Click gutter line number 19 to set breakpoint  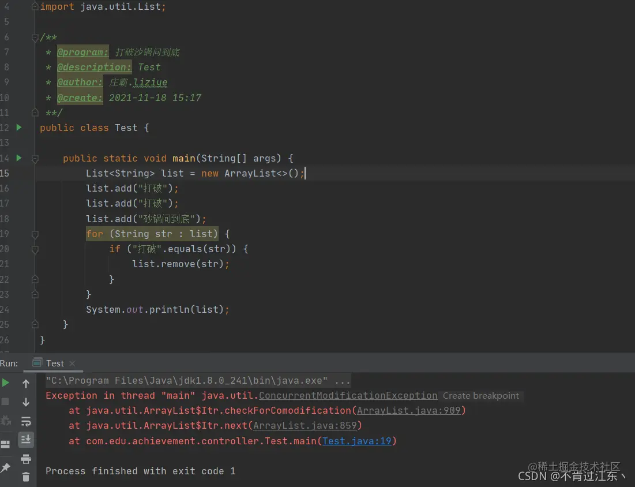pos(5,234)
